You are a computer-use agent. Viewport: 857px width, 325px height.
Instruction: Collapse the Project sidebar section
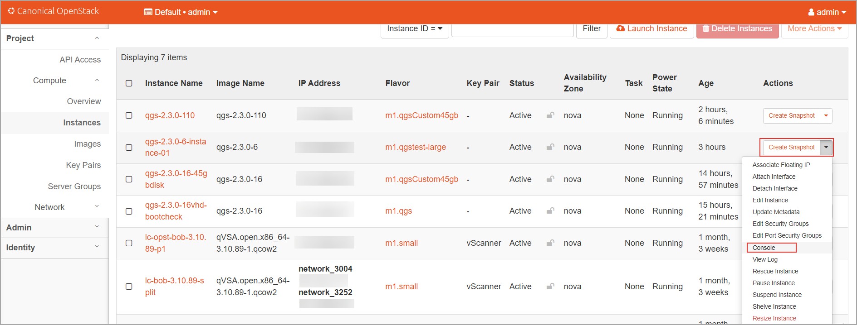[55, 38]
